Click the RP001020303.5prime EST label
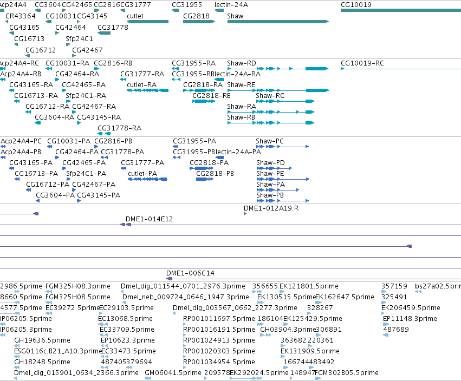This screenshot has height=381, width=461. point(219,351)
